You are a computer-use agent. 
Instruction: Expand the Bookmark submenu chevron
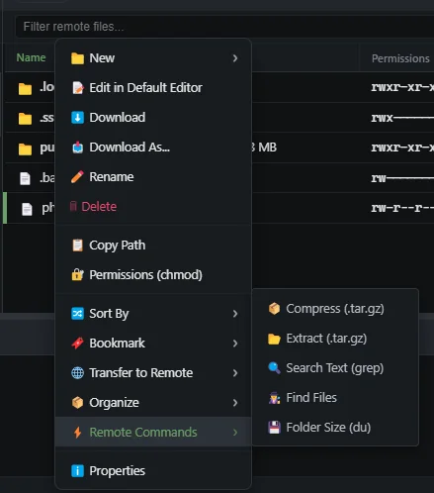(235, 344)
